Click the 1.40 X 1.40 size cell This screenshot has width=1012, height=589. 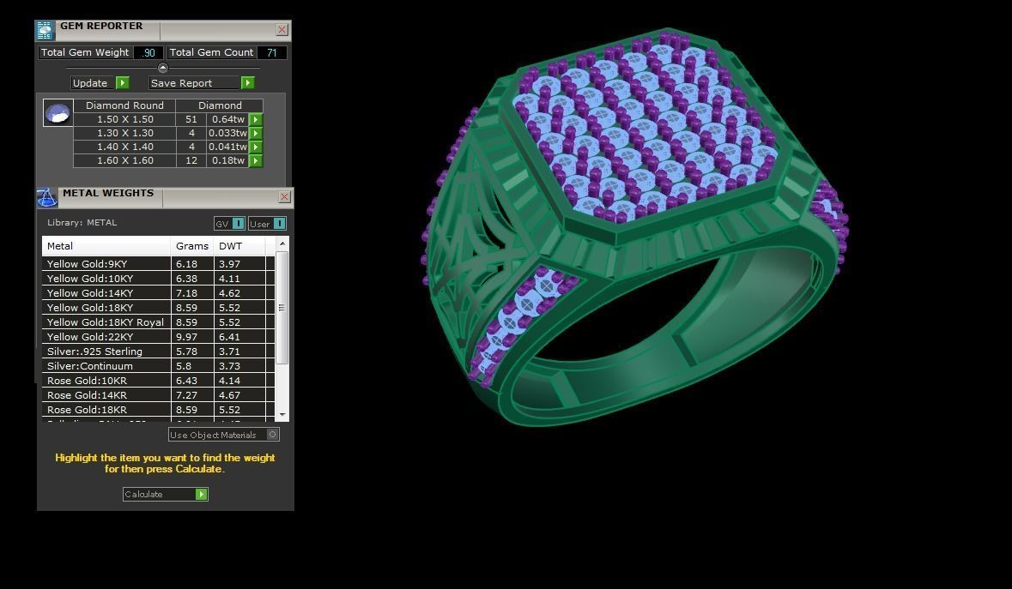click(x=124, y=147)
